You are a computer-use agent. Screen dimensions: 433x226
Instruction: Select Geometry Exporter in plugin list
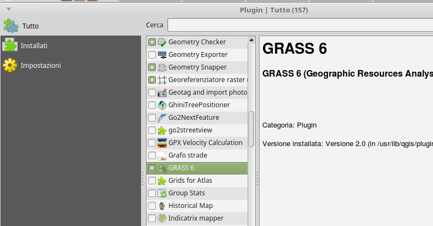click(x=197, y=55)
